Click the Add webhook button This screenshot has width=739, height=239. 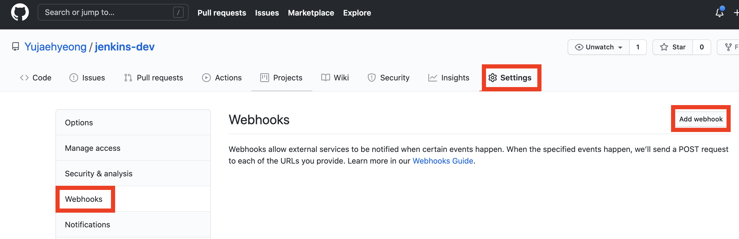[700, 119]
